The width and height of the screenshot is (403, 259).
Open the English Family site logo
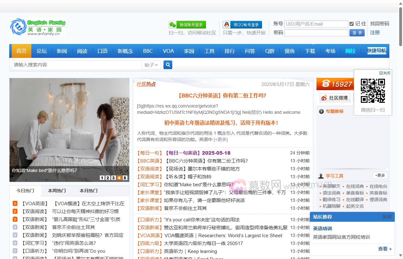pyautogui.click(x=38, y=27)
